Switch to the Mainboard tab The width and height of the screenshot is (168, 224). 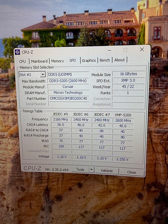[39, 61]
